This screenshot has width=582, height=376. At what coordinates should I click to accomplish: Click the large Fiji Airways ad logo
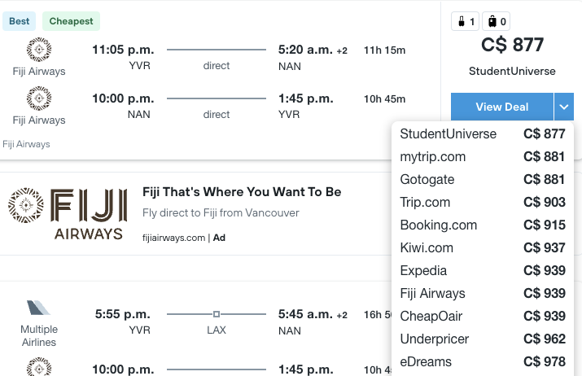(x=68, y=213)
